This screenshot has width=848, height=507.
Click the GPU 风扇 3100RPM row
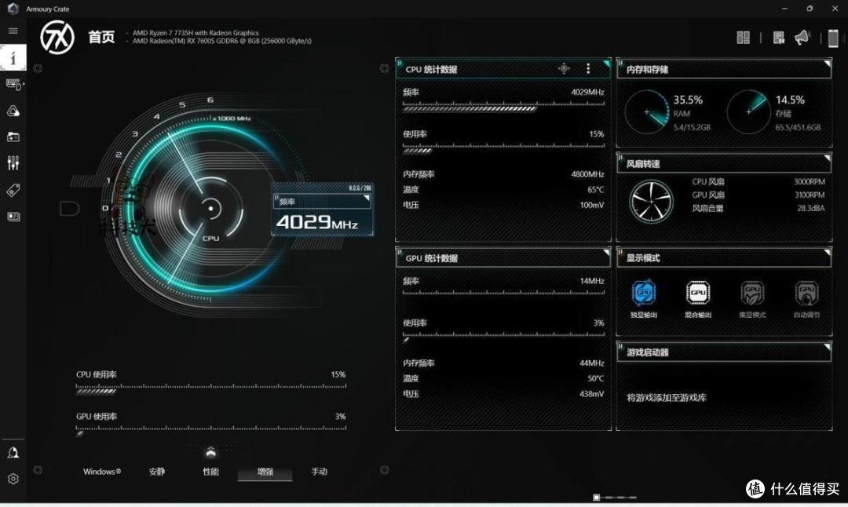click(x=758, y=195)
